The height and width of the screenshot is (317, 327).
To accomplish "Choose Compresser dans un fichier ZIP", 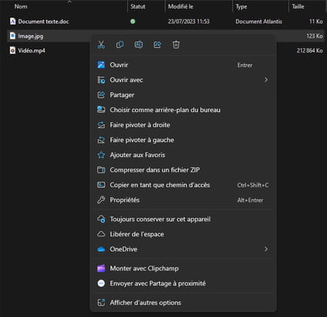I will click(183, 170).
